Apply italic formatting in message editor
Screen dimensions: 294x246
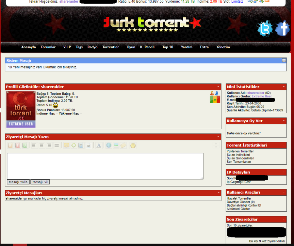click(17, 145)
